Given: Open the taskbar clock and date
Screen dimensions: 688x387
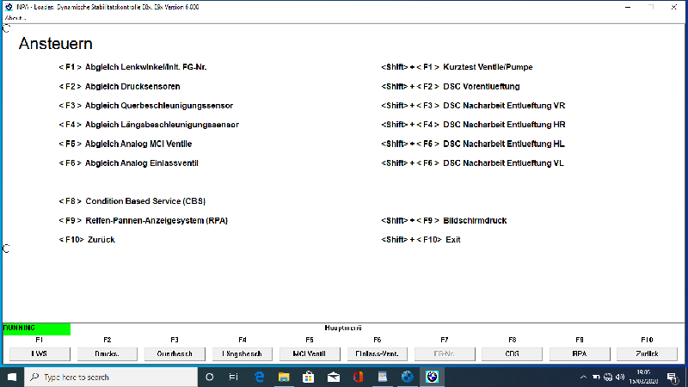Looking at the screenshot, I should pos(643,377).
